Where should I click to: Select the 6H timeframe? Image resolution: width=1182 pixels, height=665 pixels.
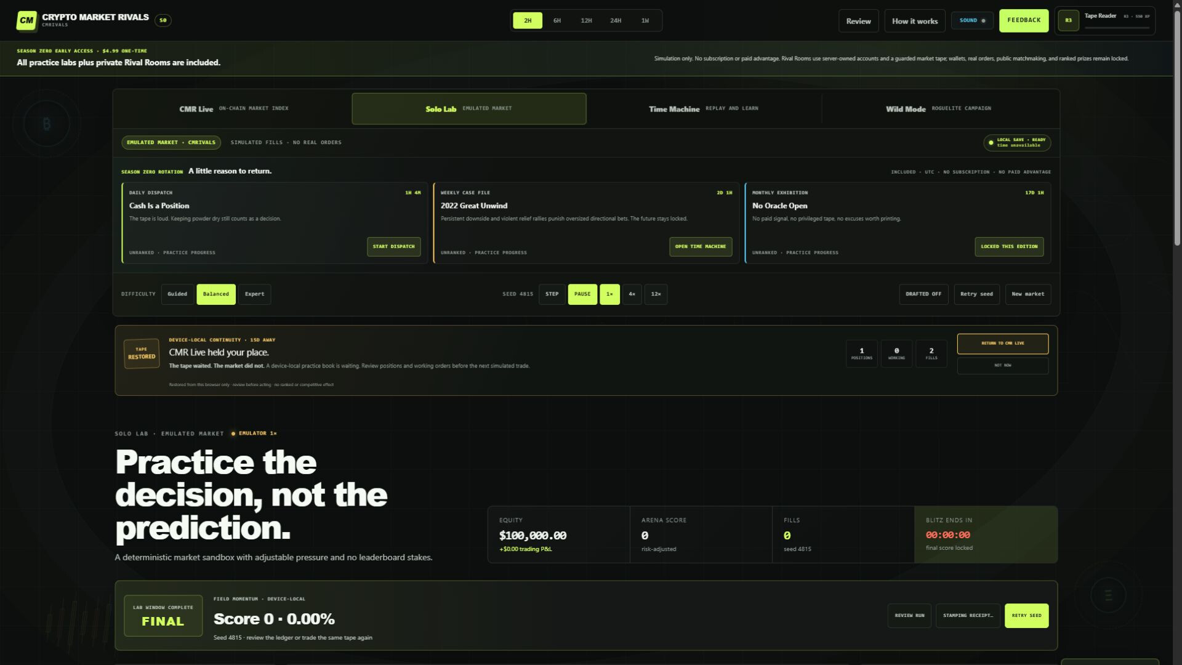[557, 20]
